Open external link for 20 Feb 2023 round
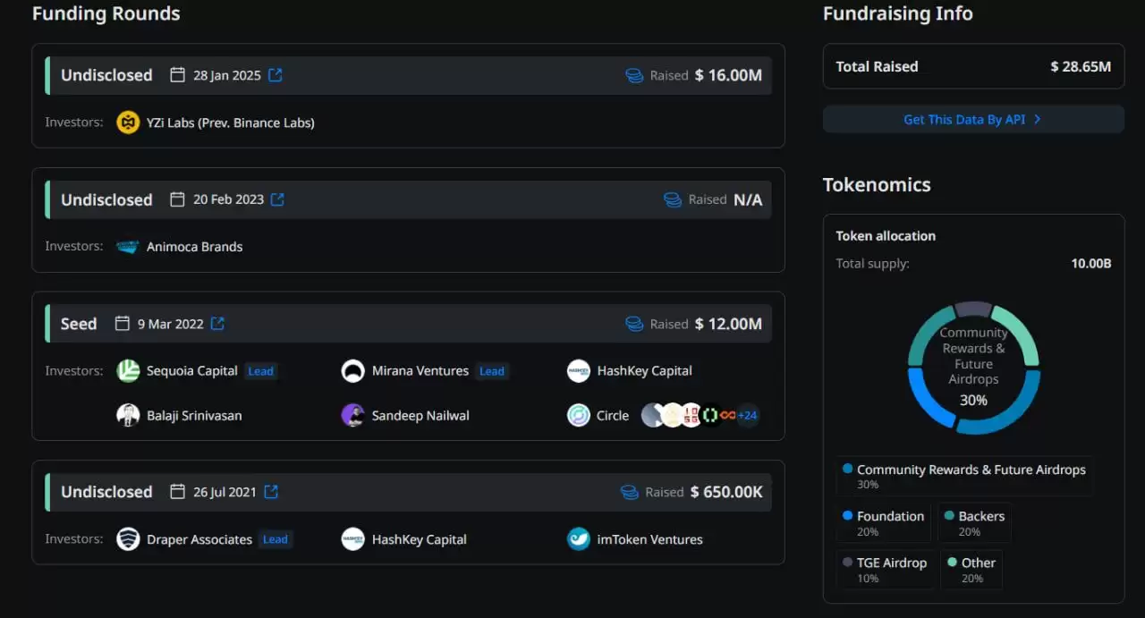The width and height of the screenshot is (1145, 618). 277,199
